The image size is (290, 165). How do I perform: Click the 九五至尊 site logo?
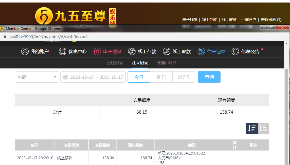pyautogui.click(x=75, y=16)
